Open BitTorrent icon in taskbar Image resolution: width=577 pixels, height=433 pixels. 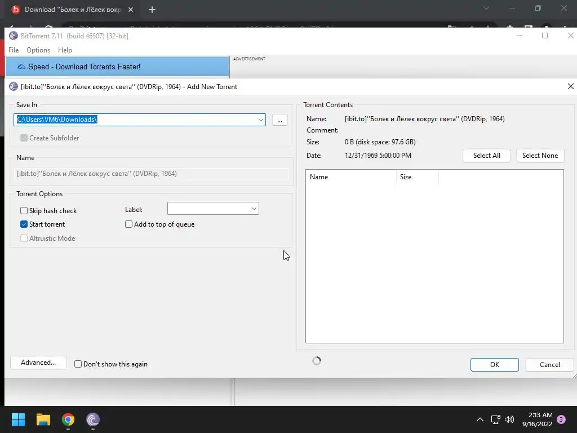pos(93,419)
